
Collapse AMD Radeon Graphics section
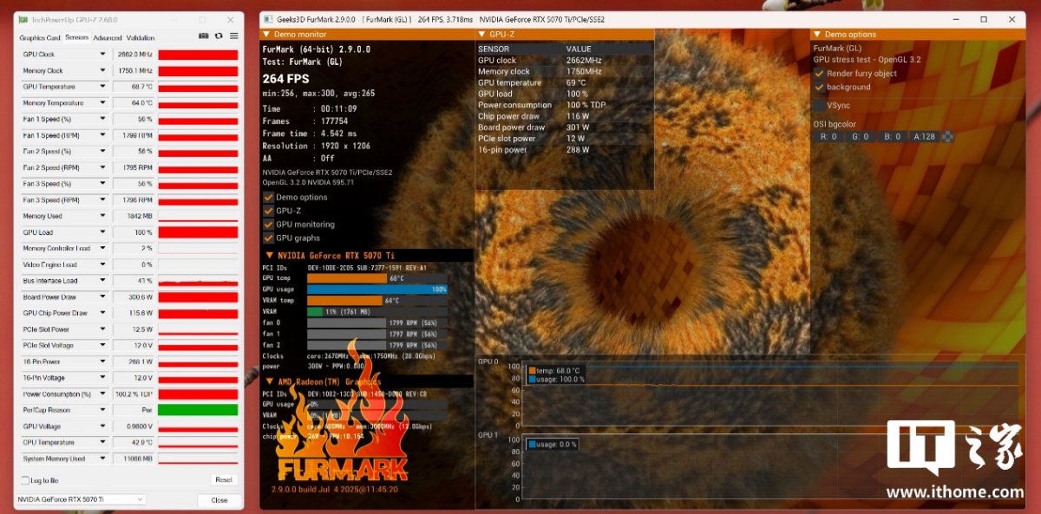click(270, 381)
